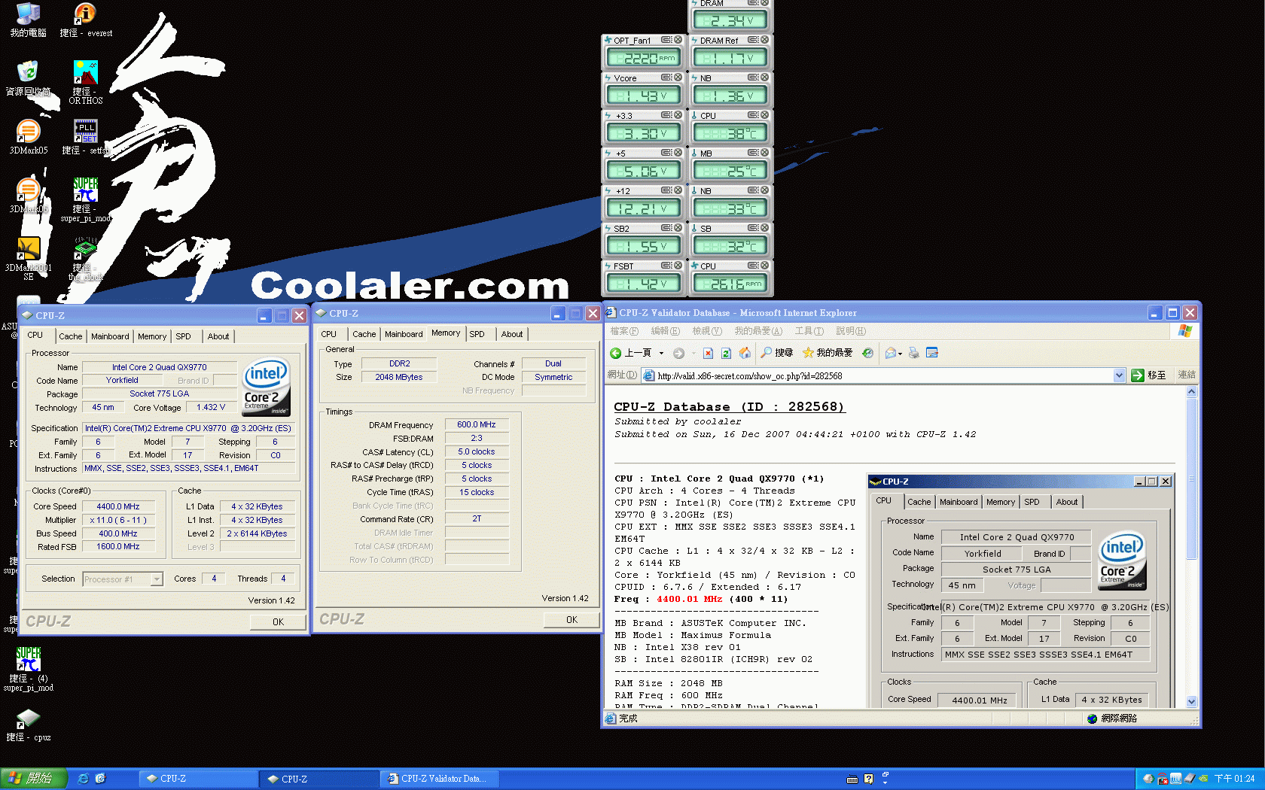1265x790 pixels.
Task: Switch to CPU-Z Validator Database taskbar button
Action: point(440,779)
